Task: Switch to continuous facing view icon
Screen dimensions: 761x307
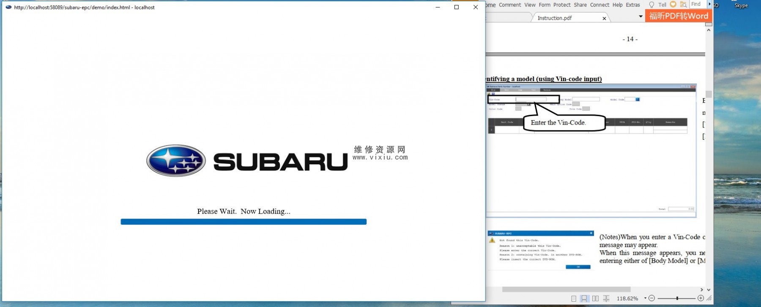Action: point(606,299)
